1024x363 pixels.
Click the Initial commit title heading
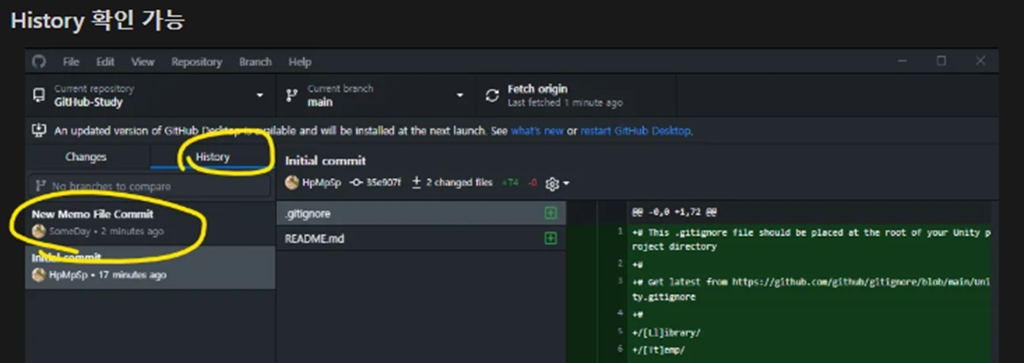326,161
